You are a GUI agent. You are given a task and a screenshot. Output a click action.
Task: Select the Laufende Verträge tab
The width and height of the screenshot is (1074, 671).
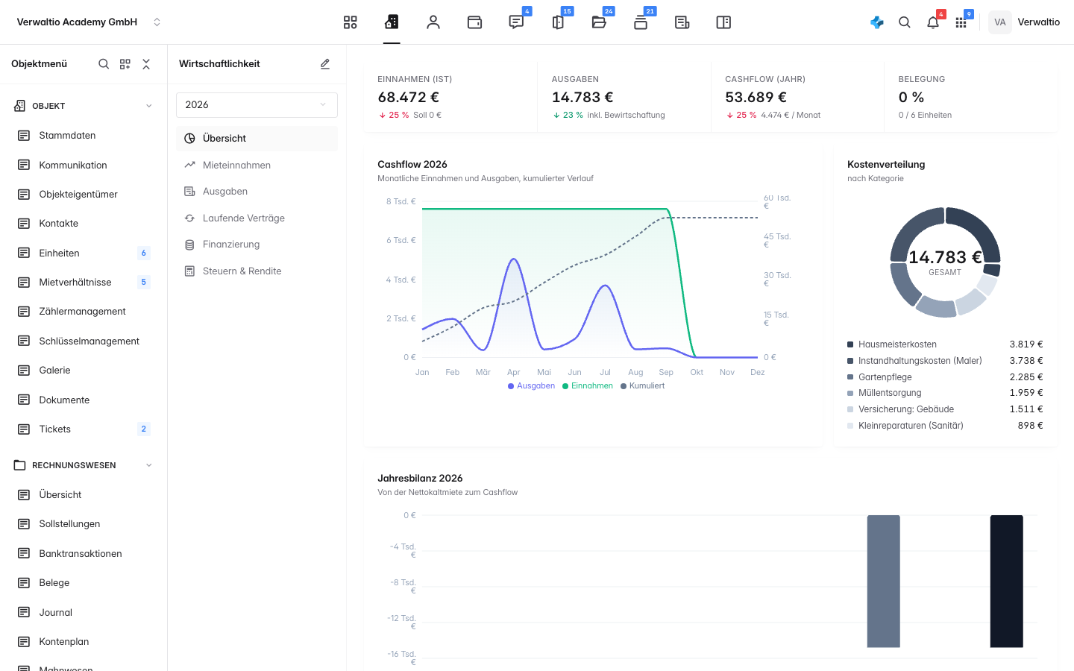click(257, 218)
